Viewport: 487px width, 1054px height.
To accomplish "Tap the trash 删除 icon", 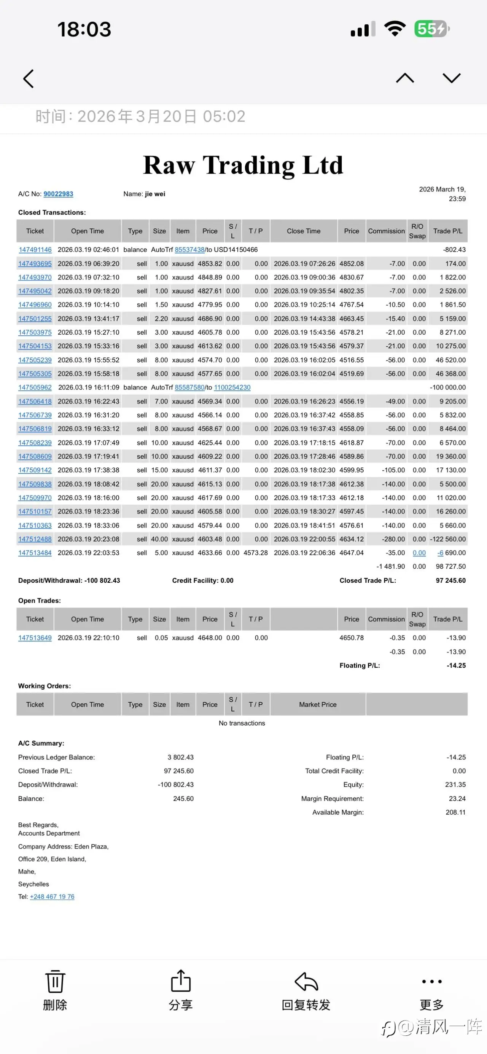I will pyautogui.click(x=55, y=981).
